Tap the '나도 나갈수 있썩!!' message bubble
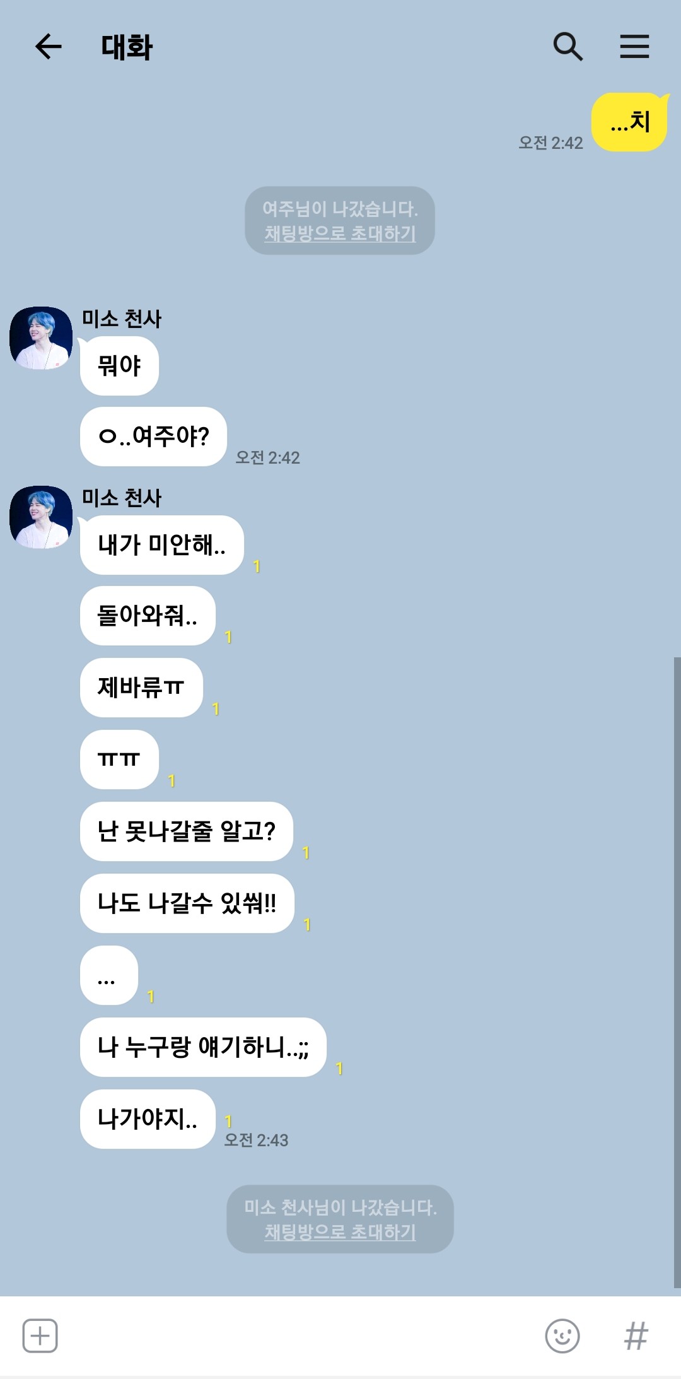 187,903
